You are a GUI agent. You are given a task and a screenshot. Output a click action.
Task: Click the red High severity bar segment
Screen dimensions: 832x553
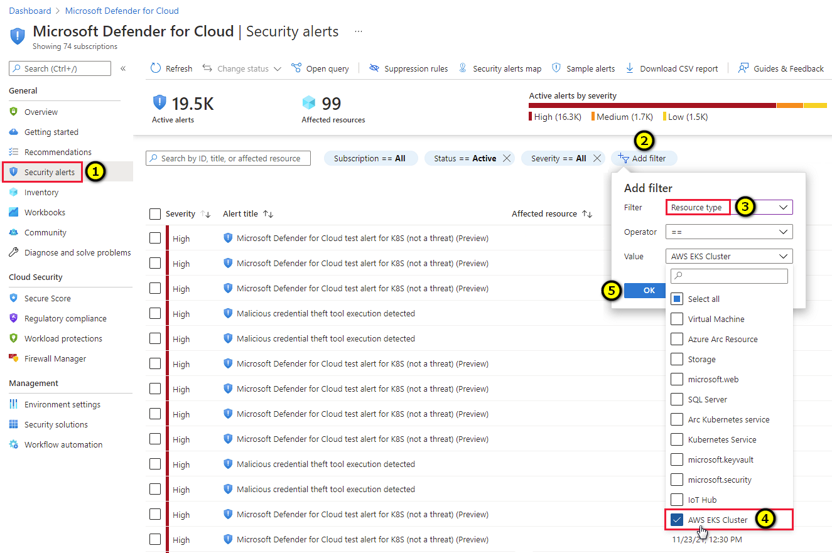pyautogui.click(x=652, y=105)
